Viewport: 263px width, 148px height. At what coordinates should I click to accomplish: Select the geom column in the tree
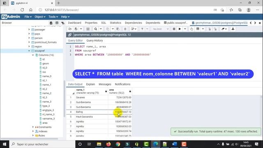[x=46, y=64]
